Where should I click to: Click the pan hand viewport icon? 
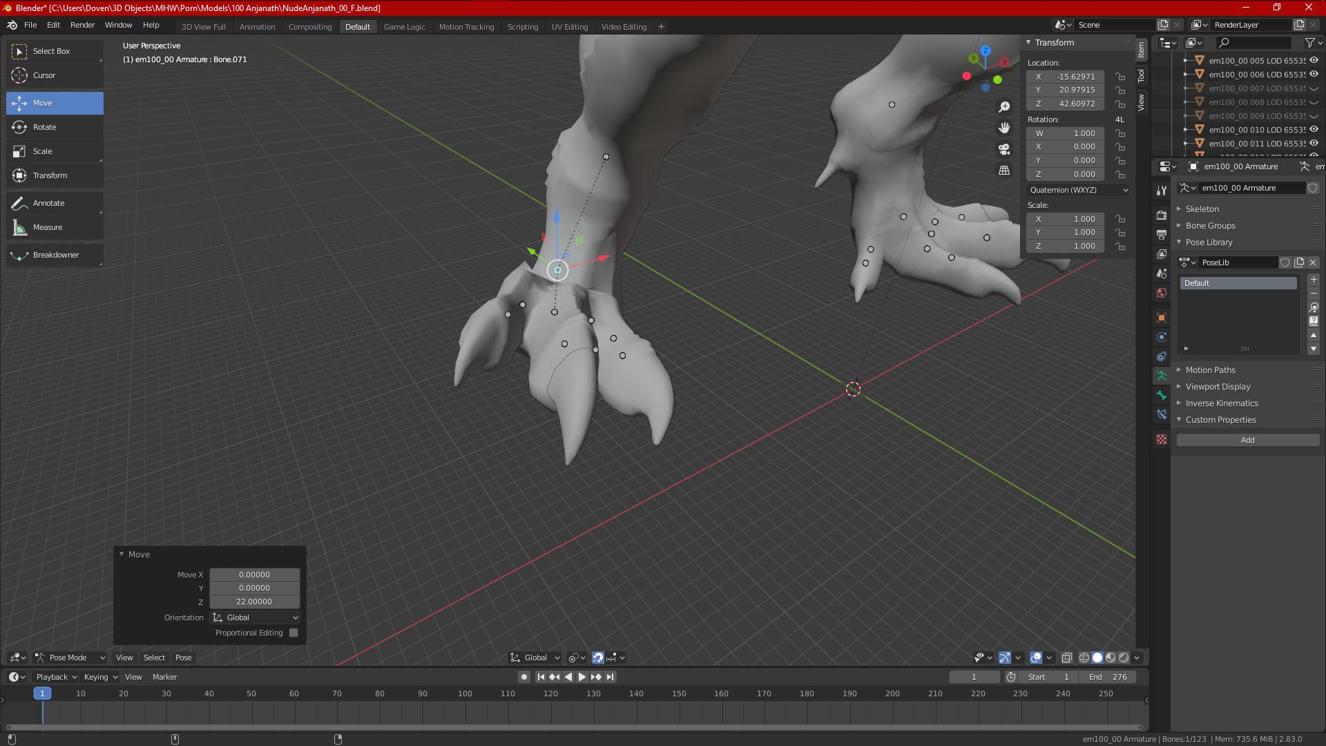point(1004,128)
